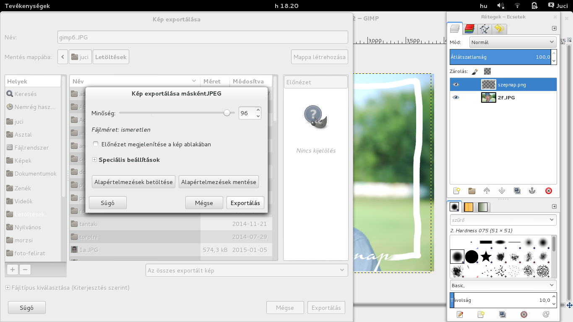
Task: Click 'Alapértelmezések betöltése' button
Action: click(x=133, y=182)
